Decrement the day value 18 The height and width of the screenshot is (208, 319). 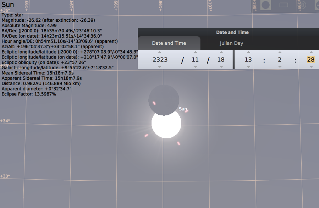[x=221, y=67]
